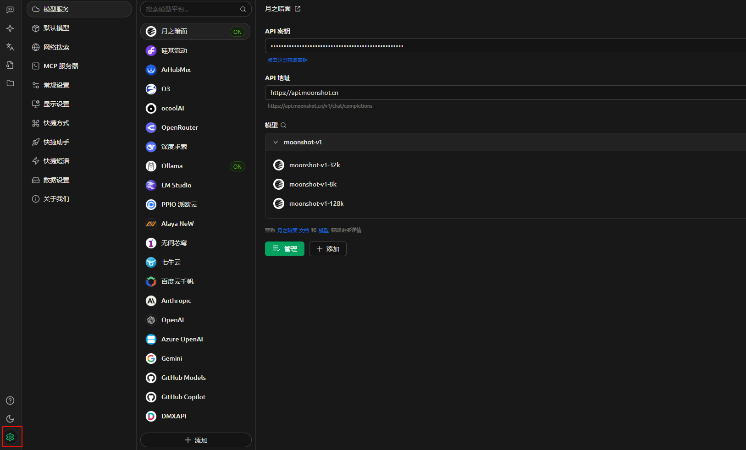This screenshot has width=746, height=450.
Task: Open the 模型 details link
Action: coord(324,230)
